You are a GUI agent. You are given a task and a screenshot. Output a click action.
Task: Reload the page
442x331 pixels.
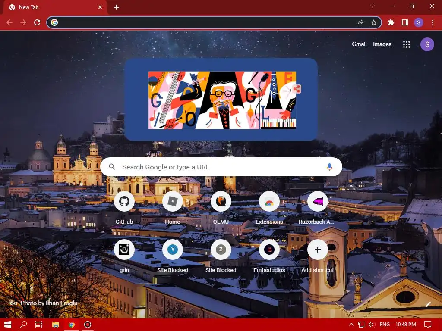pos(37,22)
